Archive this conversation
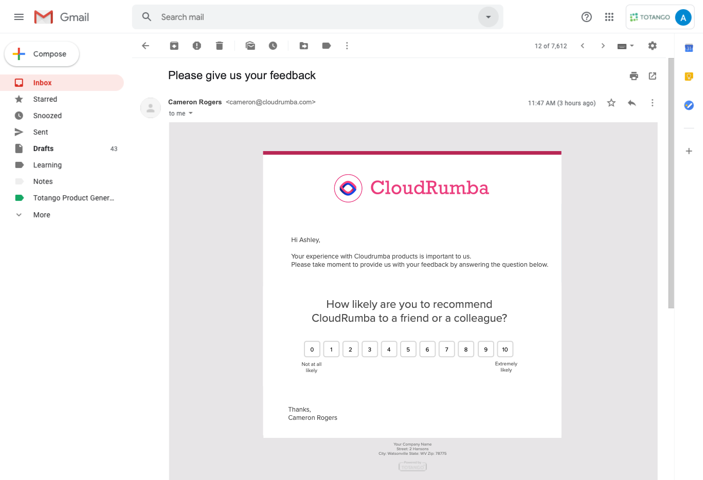The width and height of the screenshot is (703, 480). coord(174,46)
